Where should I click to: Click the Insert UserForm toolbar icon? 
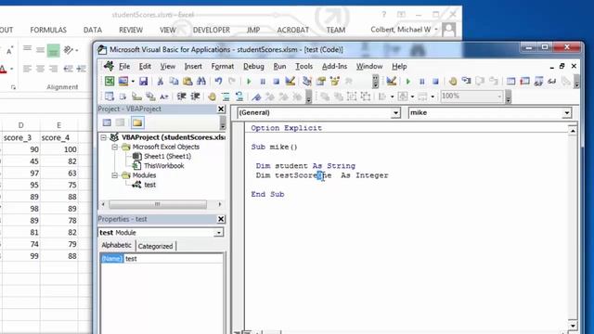(x=123, y=81)
